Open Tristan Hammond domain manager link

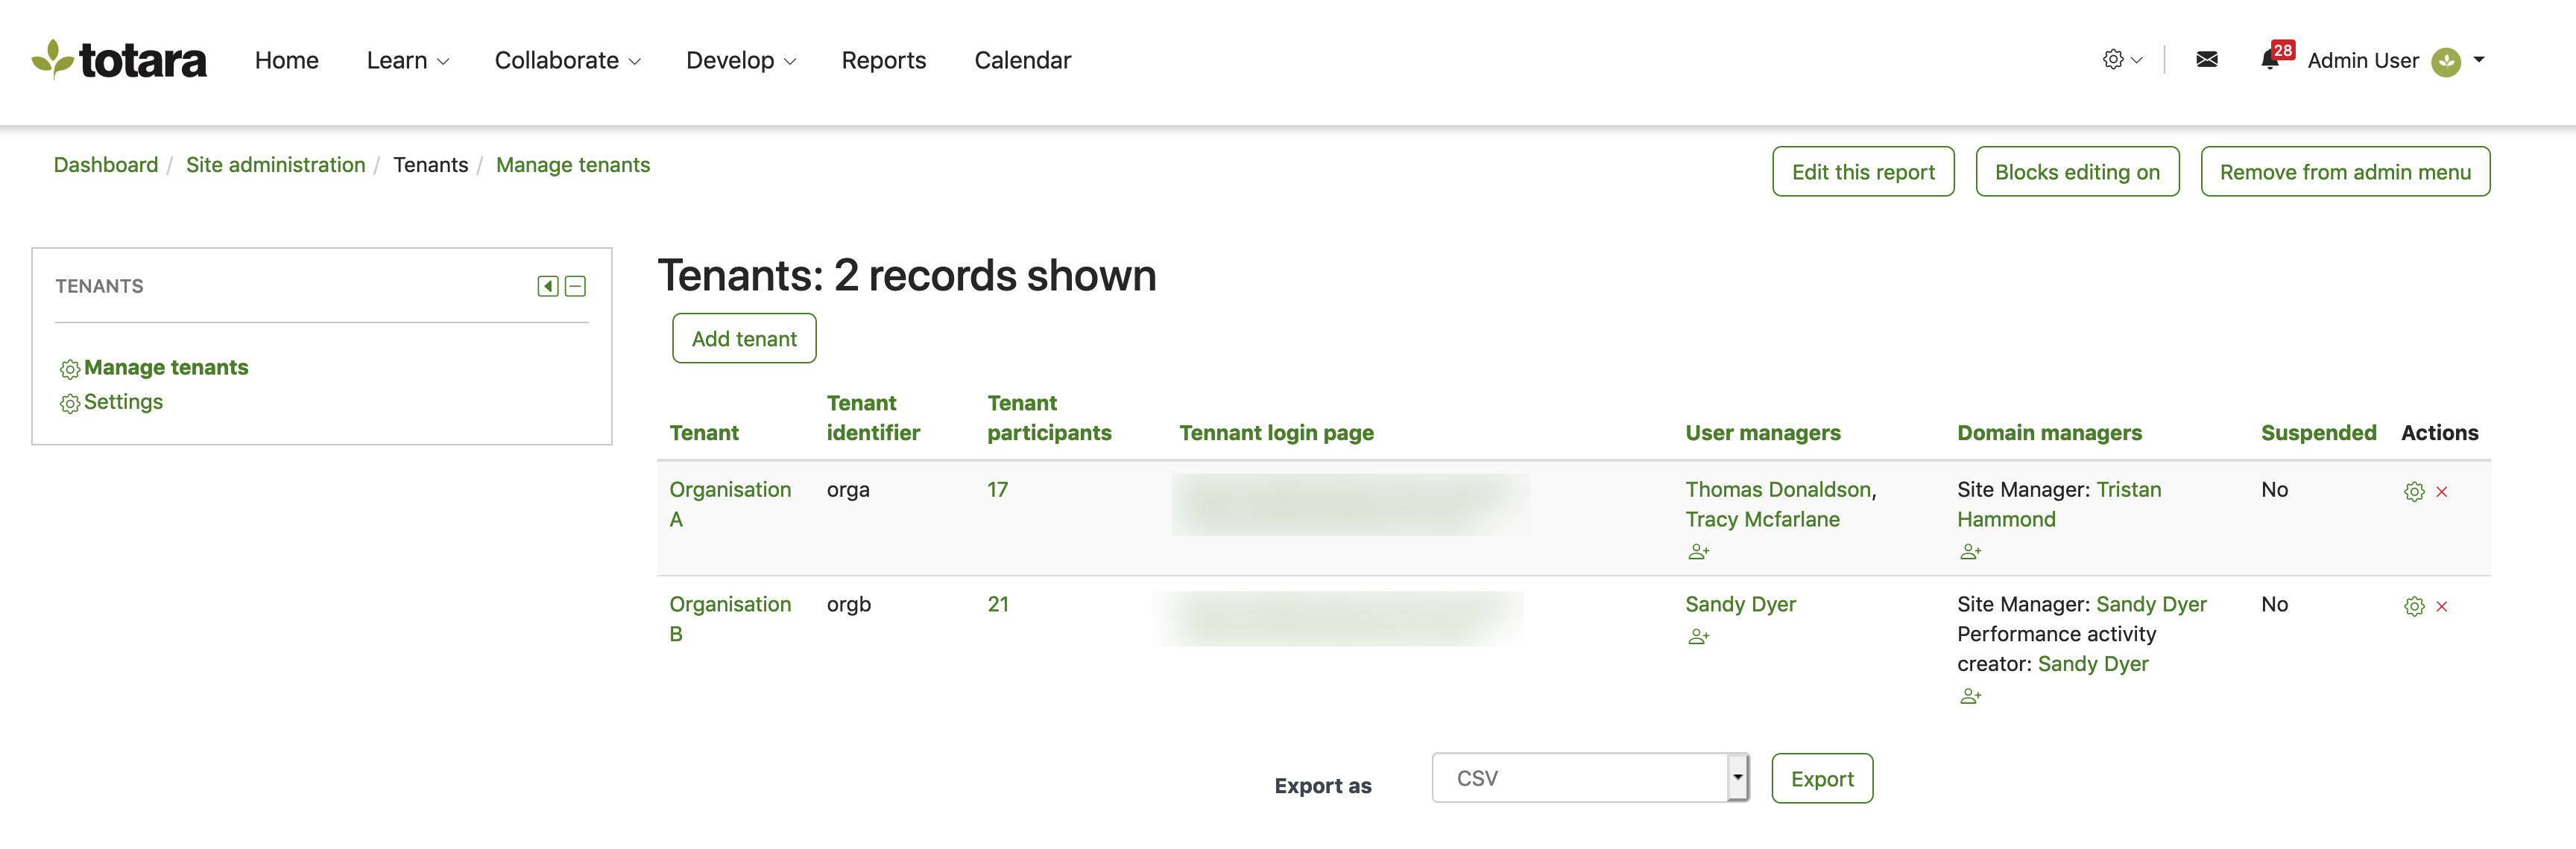pos(2128,489)
